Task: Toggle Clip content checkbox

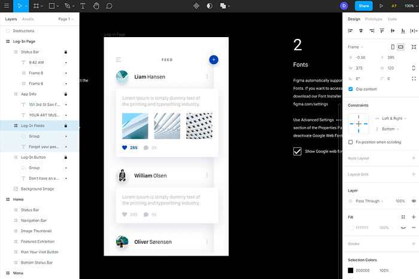Action: [x=351, y=89]
